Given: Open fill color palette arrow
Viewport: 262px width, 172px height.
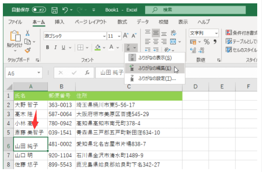Looking at the screenshot, I should click(104, 48).
